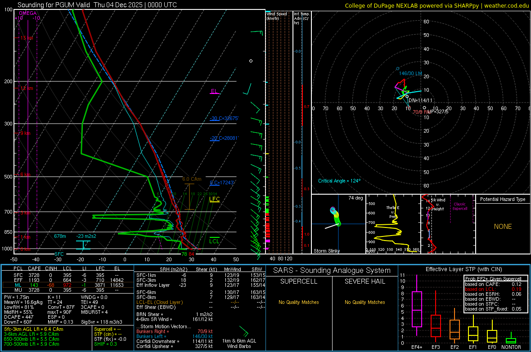Image resolution: width=531 pixels, height=352 pixels.
Task: Click the Sfc-3km AGL LR = 6.4 C/km line
Action: coord(34,330)
